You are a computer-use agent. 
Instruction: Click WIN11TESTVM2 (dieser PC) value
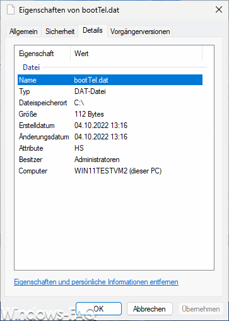[118, 171]
